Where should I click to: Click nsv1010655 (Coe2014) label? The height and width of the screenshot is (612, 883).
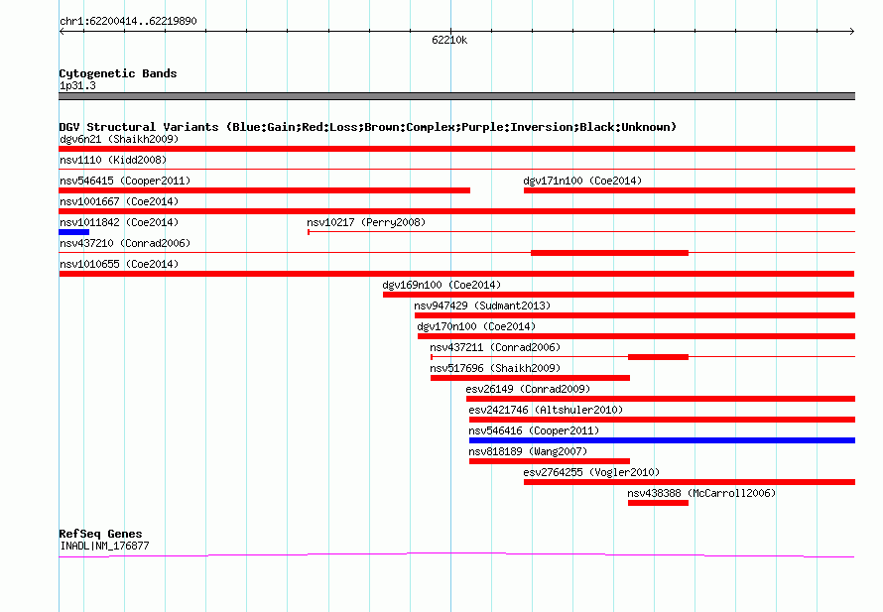[119, 264]
